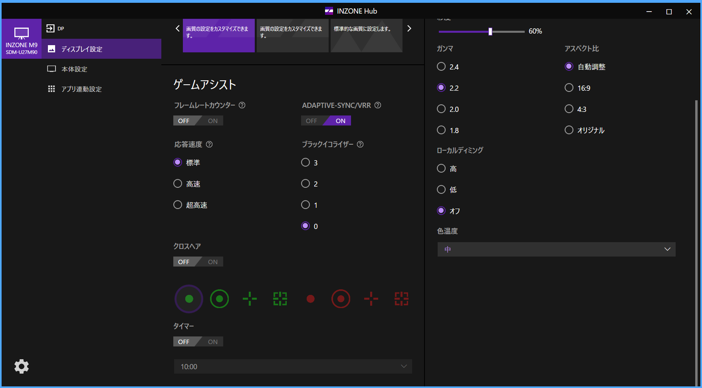Viewport: 702px width, 388px height.
Task: Open settings via the gear icon
Action: (22, 366)
